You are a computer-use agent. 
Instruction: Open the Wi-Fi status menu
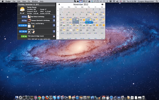click(x=114, y=1)
